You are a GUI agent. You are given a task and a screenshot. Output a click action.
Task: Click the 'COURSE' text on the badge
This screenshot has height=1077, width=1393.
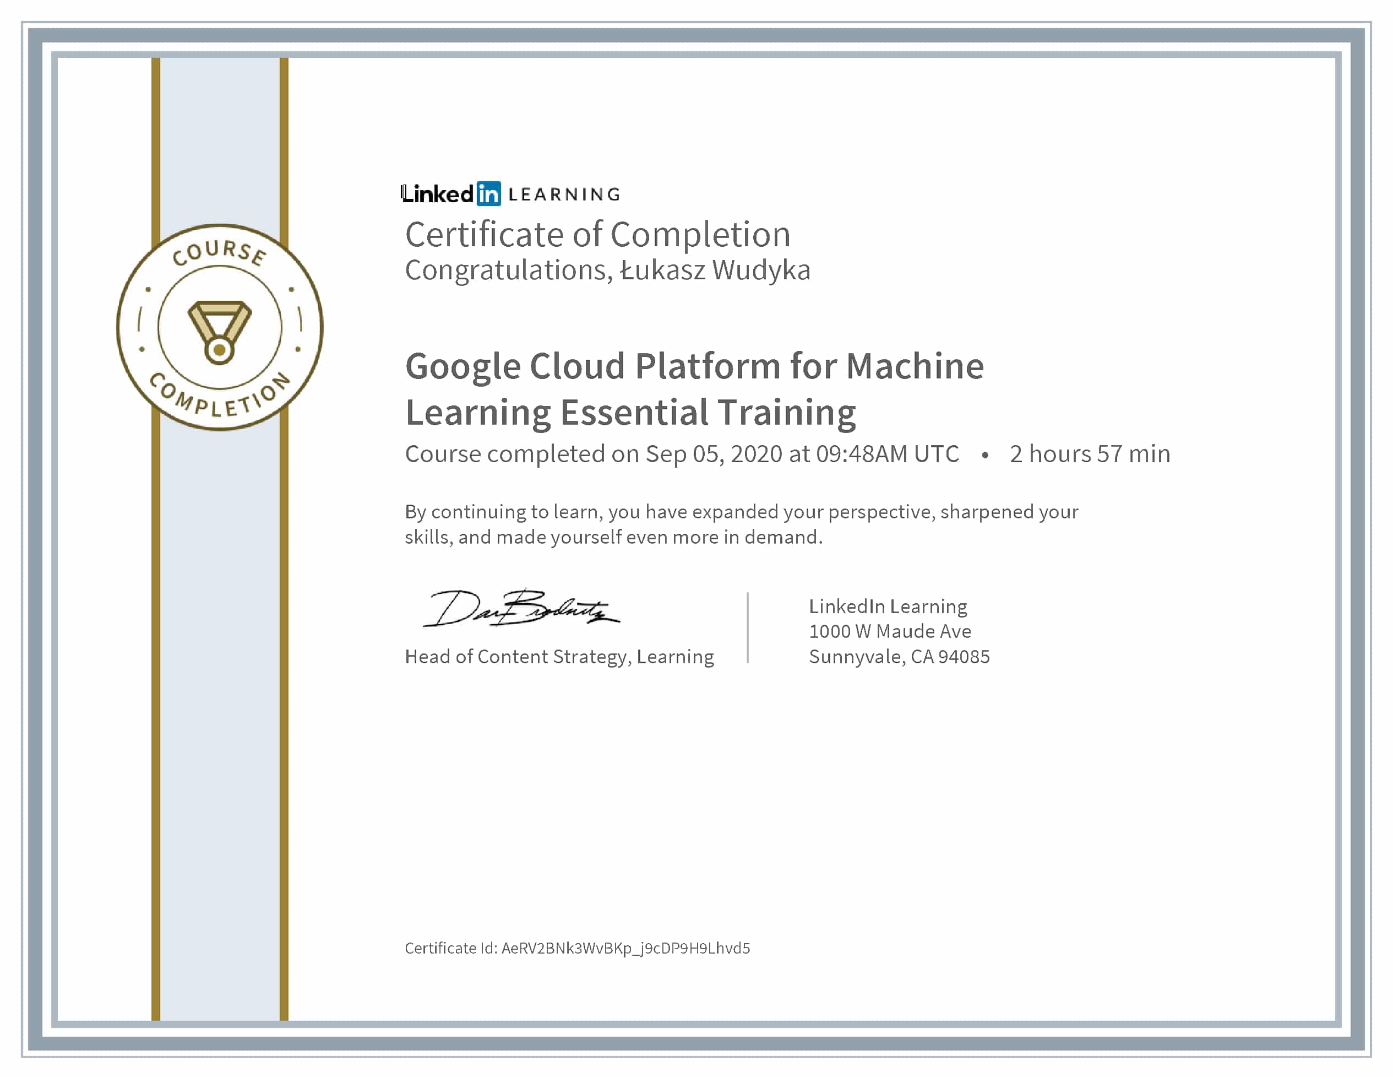click(x=219, y=251)
